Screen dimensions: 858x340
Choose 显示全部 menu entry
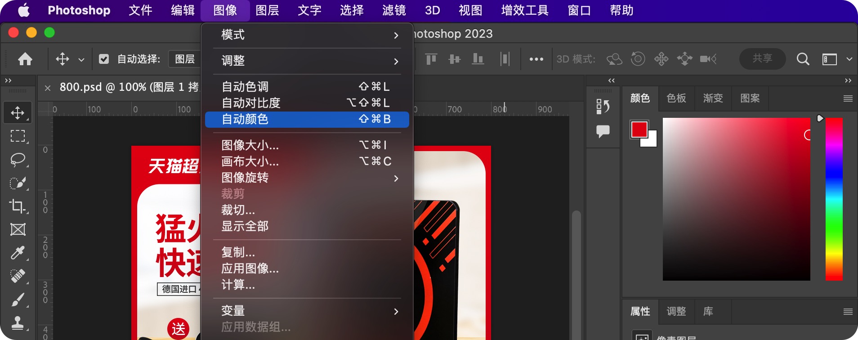coord(307,226)
